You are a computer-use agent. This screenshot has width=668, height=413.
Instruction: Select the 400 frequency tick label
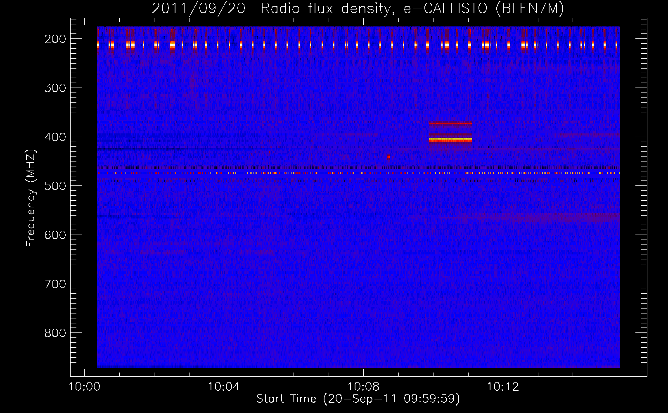[x=55, y=137]
